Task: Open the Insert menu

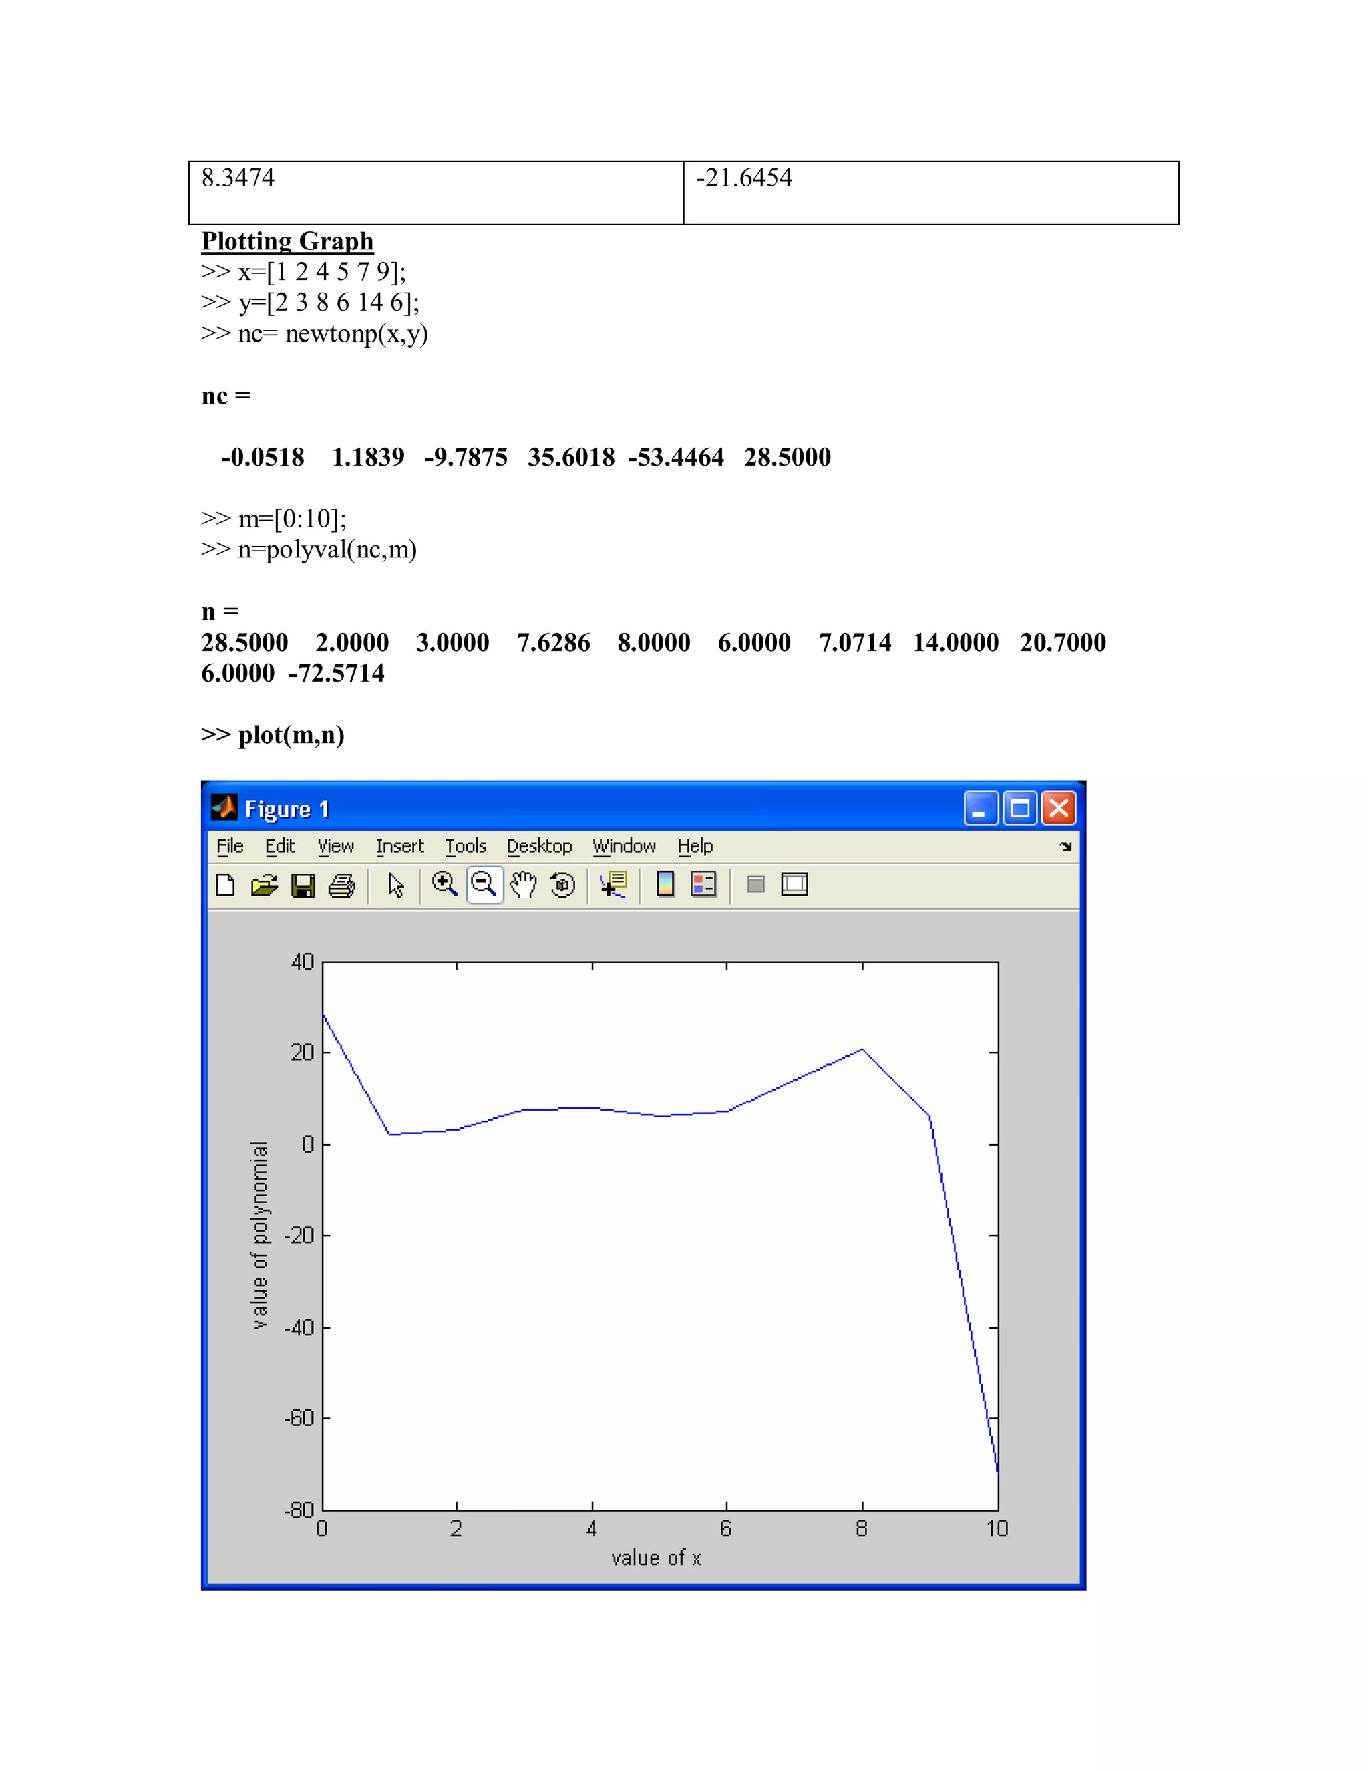Action: point(399,846)
